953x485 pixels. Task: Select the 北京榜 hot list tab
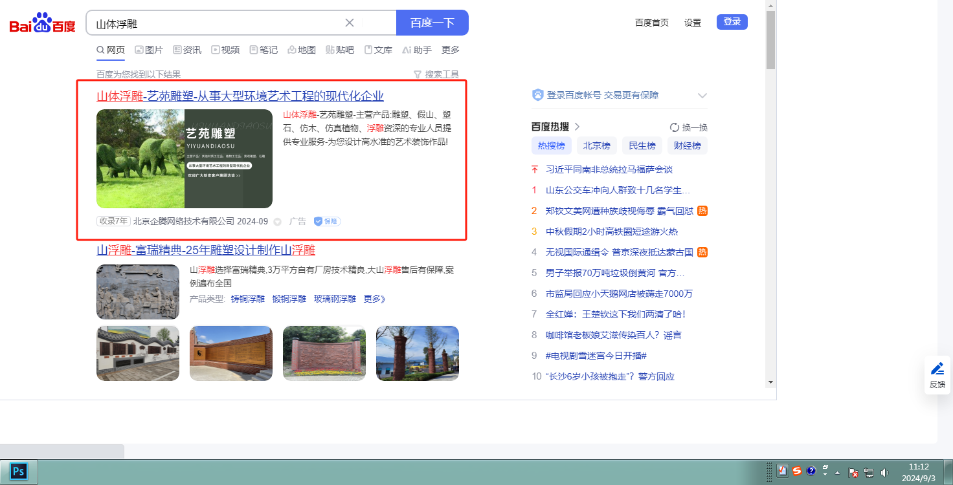596,145
